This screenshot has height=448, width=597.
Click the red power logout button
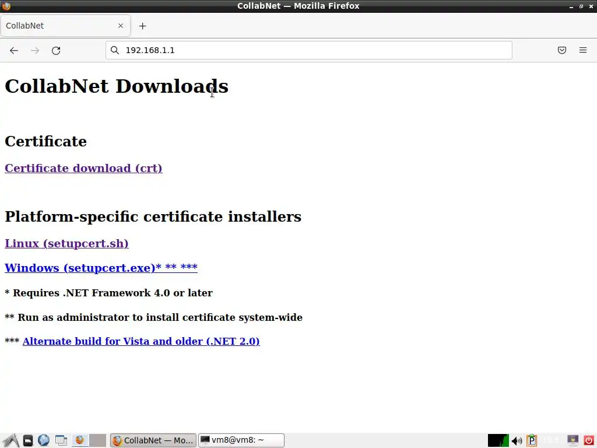pos(589,440)
